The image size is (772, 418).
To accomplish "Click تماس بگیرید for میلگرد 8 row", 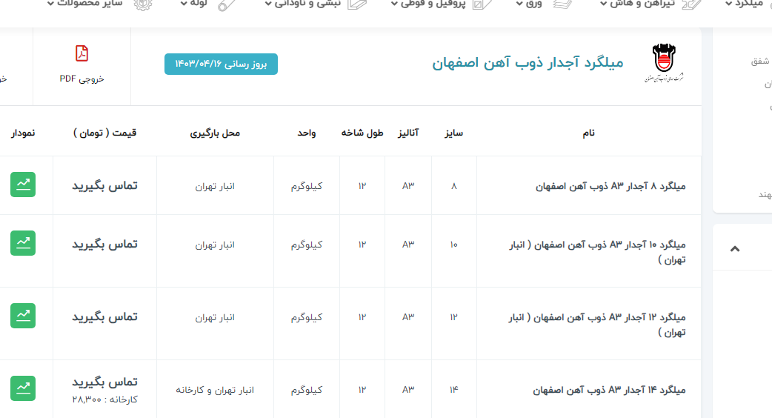I will (104, 185).
